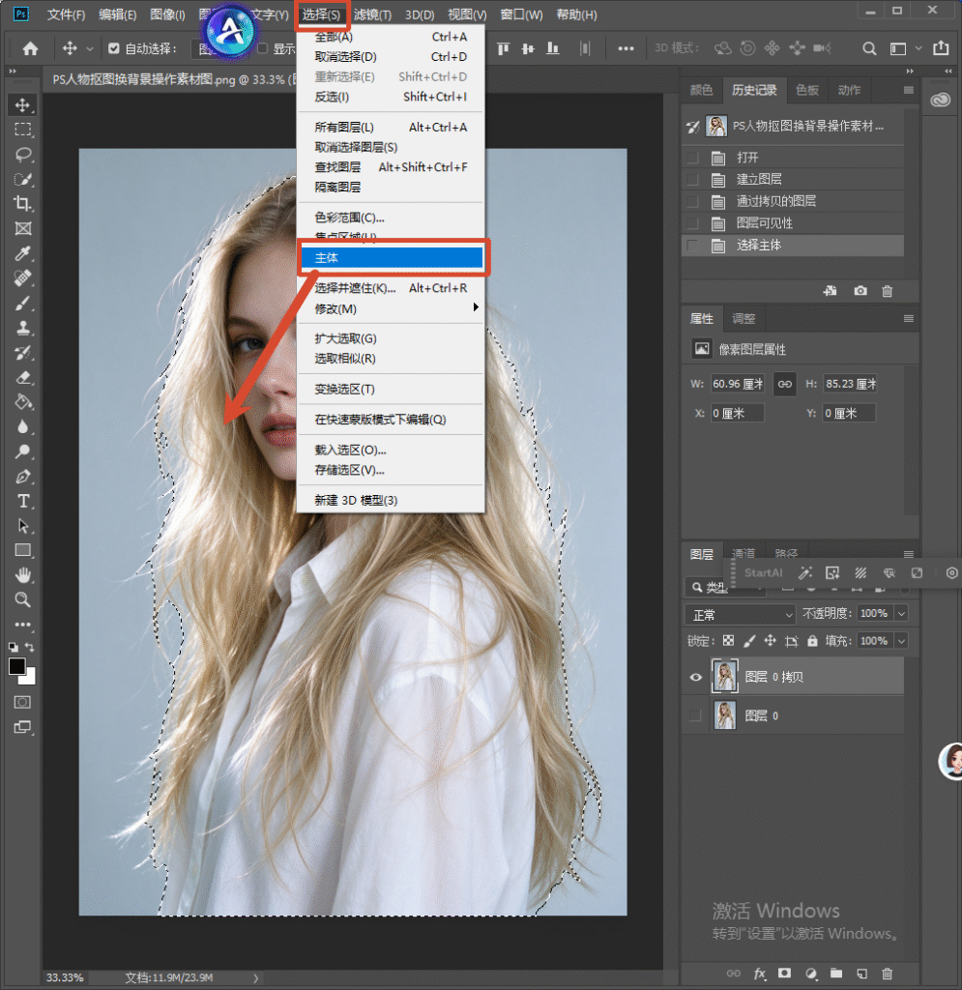Image resolution: width=962 pixels, height=990 pixels.
Task: Add layer mask at bottom of Layers panel
Action: 784,973
